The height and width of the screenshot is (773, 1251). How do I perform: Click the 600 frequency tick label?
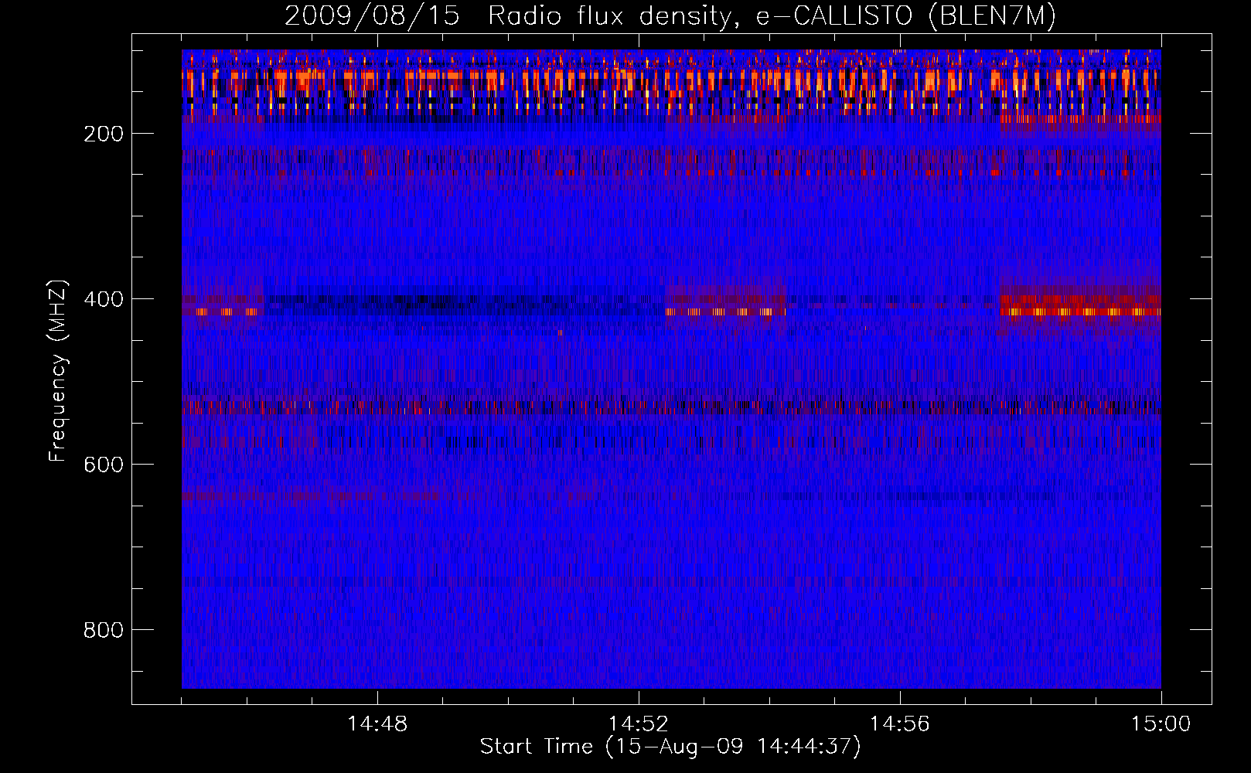pos(104,465)
